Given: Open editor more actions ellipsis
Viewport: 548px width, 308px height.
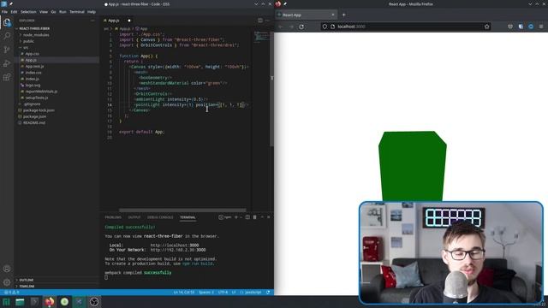Looking at the screenshot, I should (267, 21).
